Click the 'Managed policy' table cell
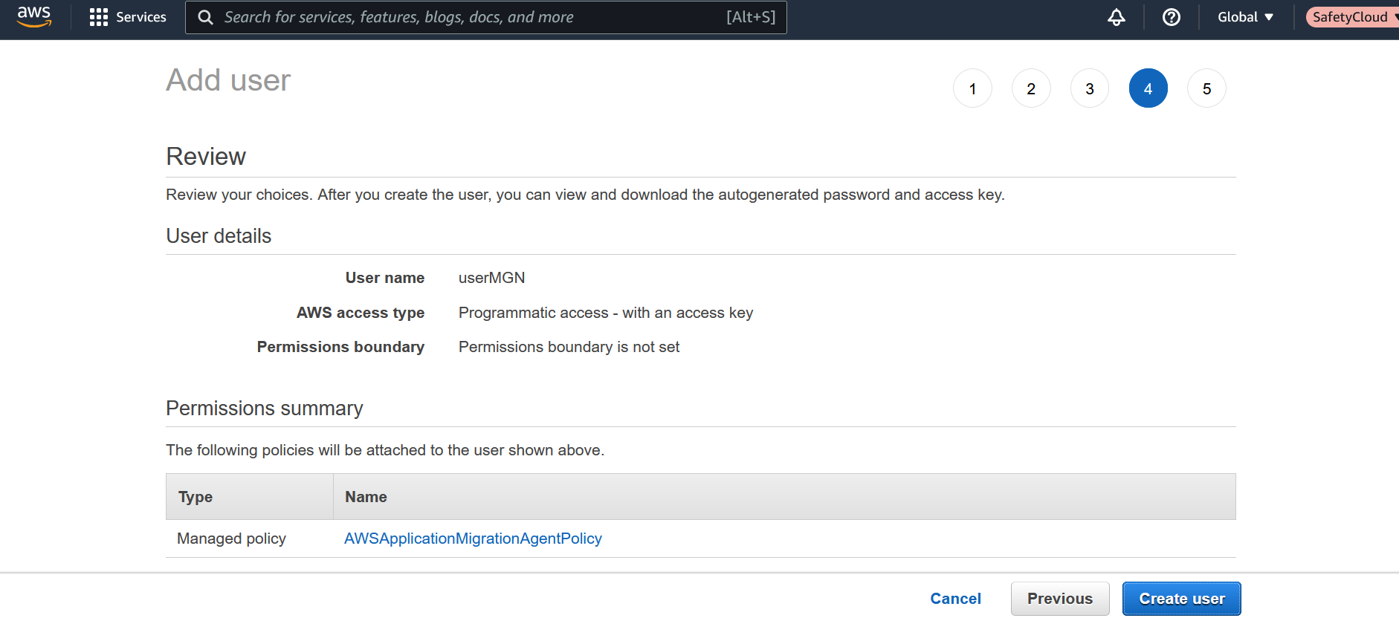This screenshot has width=1399, height=618. click(231, 539)
